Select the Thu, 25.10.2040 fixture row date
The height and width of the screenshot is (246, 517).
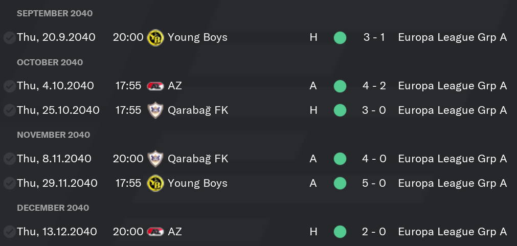[x=58, y=110]
